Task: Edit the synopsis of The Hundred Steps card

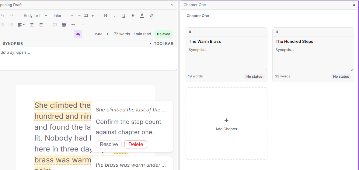Action: point(313,59)
